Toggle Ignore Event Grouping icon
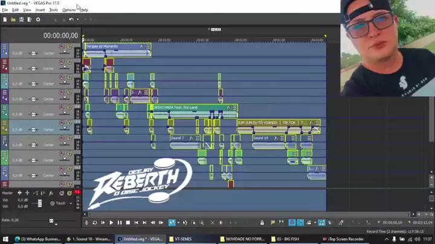Image resolution: width=435 pixels, height=244 pixels. point(330,222)
